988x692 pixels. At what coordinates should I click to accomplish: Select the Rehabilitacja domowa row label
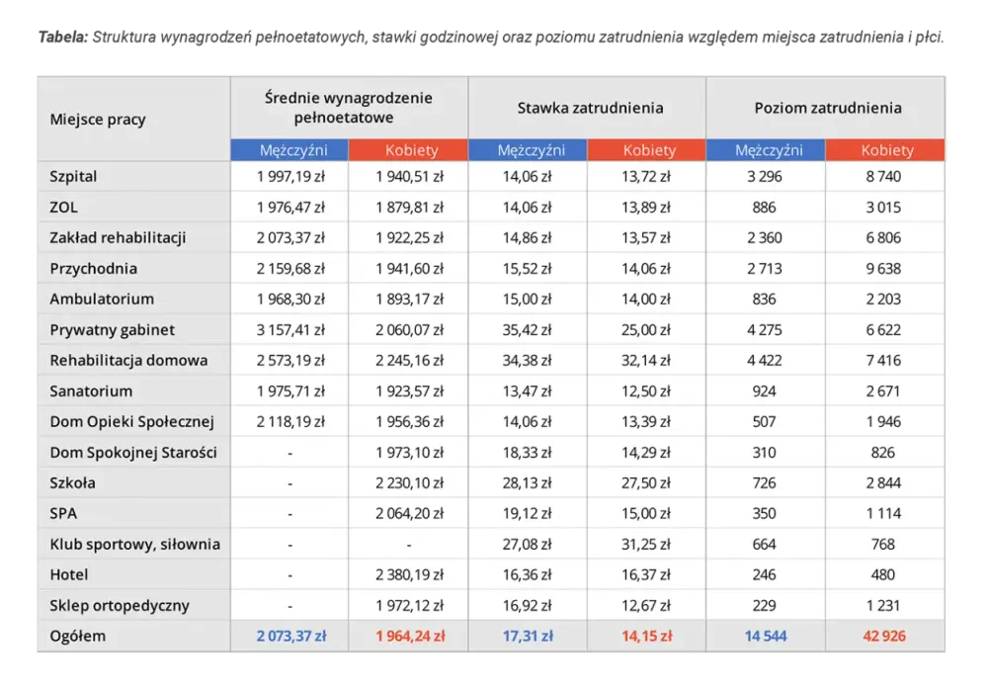128,361
